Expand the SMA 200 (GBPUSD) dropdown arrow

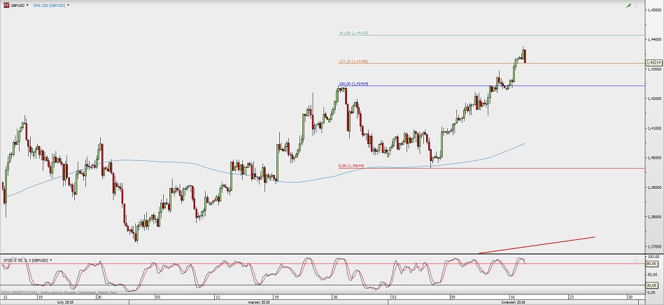pos(69,6)
